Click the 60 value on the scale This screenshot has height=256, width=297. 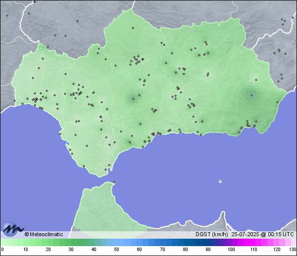[x=140, y=250]
